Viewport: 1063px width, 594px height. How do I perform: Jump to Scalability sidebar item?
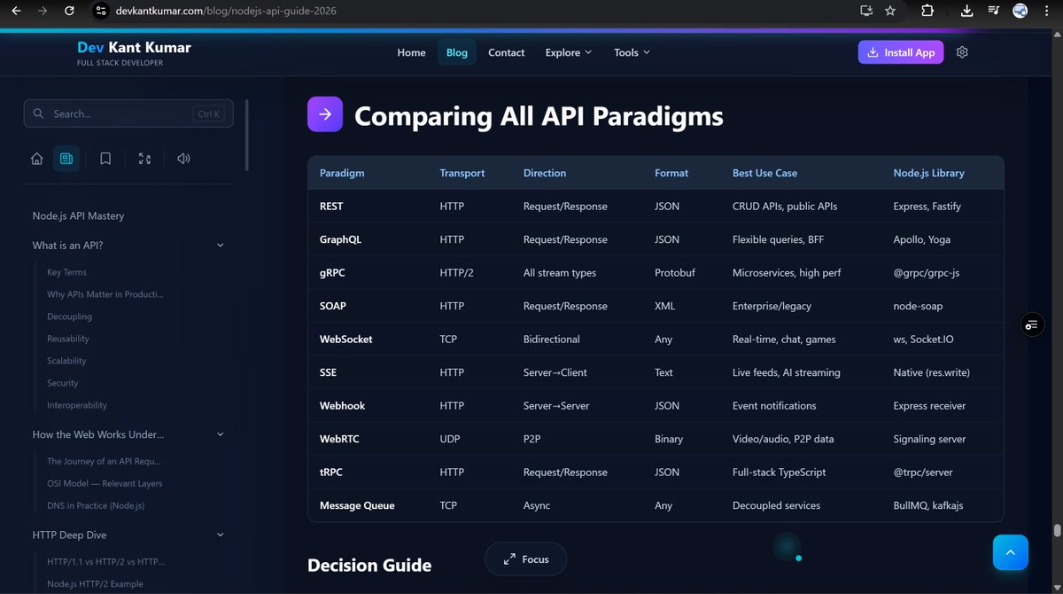[x=66, y=361]
